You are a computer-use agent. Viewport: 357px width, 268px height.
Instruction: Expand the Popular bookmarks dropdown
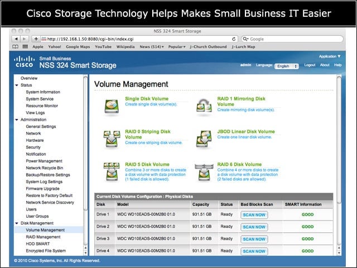coord(177,47)
